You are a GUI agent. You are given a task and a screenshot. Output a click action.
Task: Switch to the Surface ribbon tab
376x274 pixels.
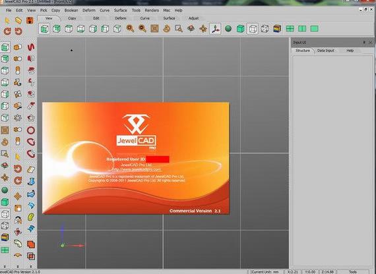coord(169,18)
